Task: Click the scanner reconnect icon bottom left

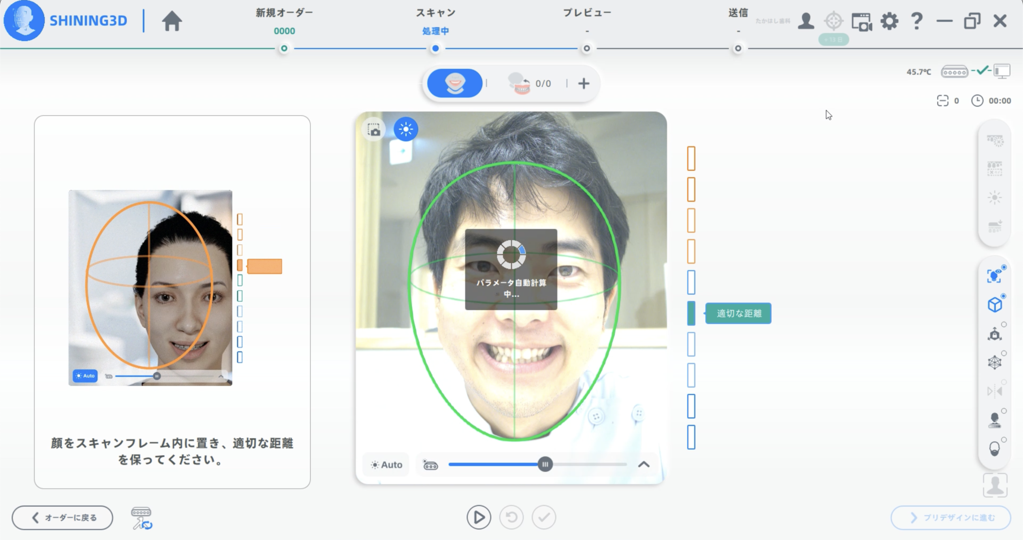Action: coord(141,518)
